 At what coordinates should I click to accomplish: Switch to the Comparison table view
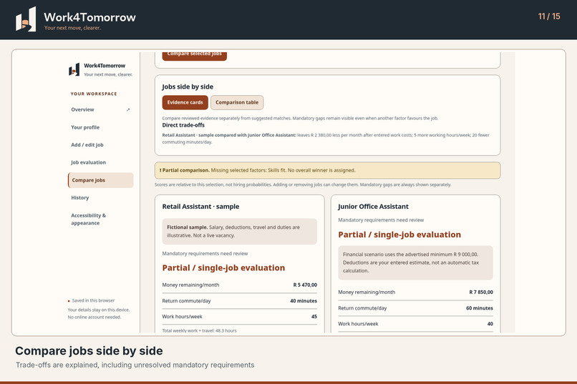pyautogui.click(x=237, y=102)
